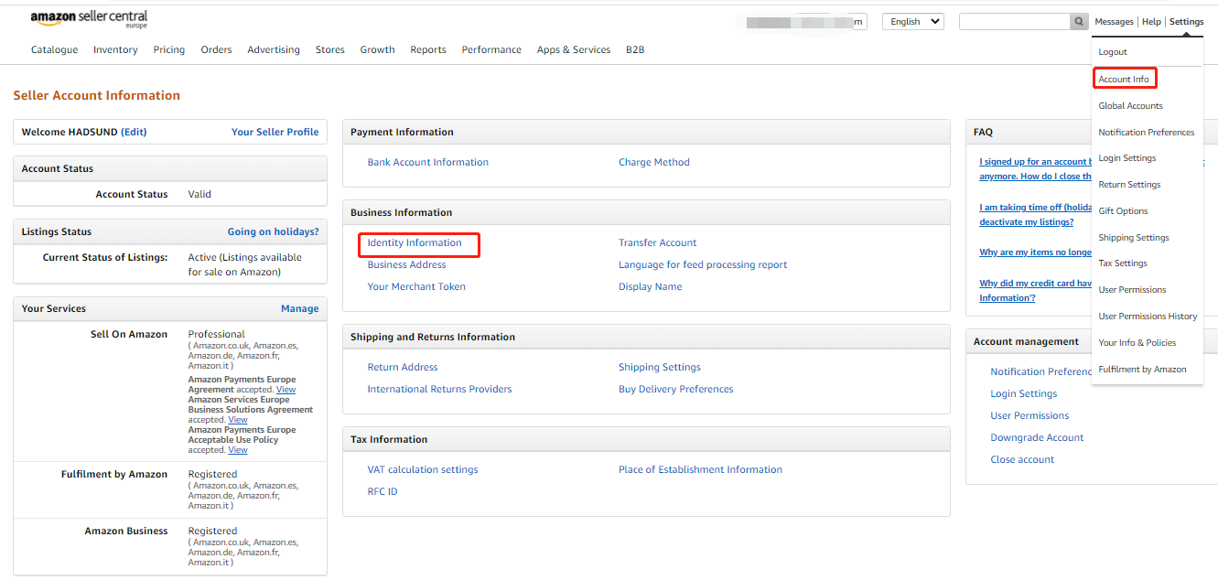Open the Settings menu
The width and height of the screenshot is (1218, 580).
[1186, 22]
